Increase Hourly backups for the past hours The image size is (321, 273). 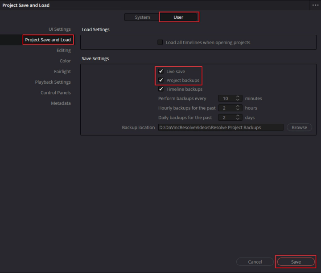click(x=238, y=106)
